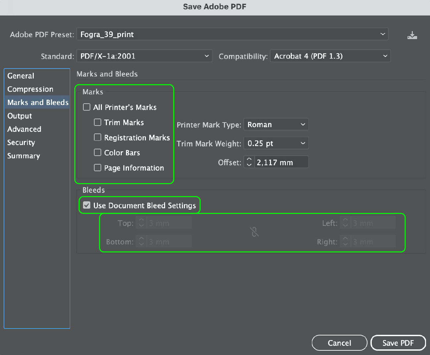Viewport: 430px width, 355px height.
Task: Uncheck Use Document Bleed Settings
Action: pos(87,205)
